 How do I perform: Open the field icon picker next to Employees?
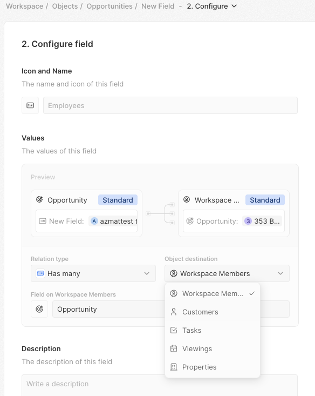tap(30, 105)
